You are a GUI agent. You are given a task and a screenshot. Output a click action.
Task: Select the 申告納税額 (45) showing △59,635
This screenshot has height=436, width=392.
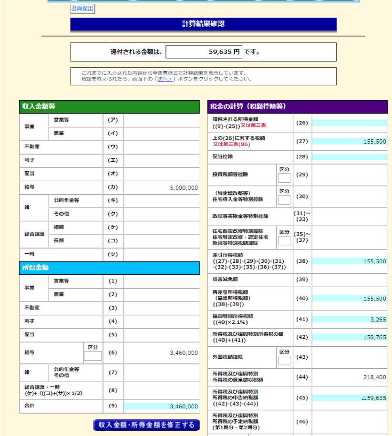(x=350, y=397)
